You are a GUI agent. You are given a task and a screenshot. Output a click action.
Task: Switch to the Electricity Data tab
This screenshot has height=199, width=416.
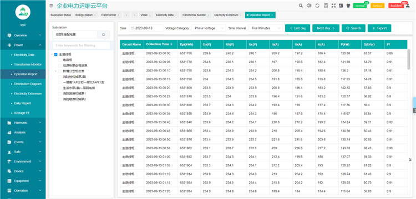(x=165, y=15)
